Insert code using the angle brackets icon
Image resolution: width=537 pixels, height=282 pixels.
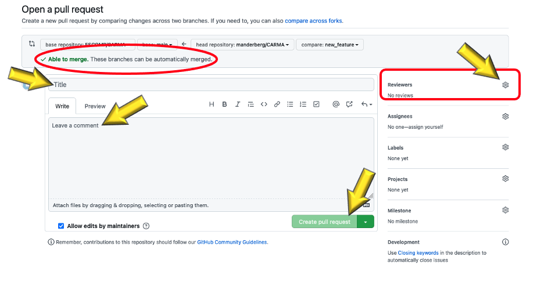coord(264,104)
